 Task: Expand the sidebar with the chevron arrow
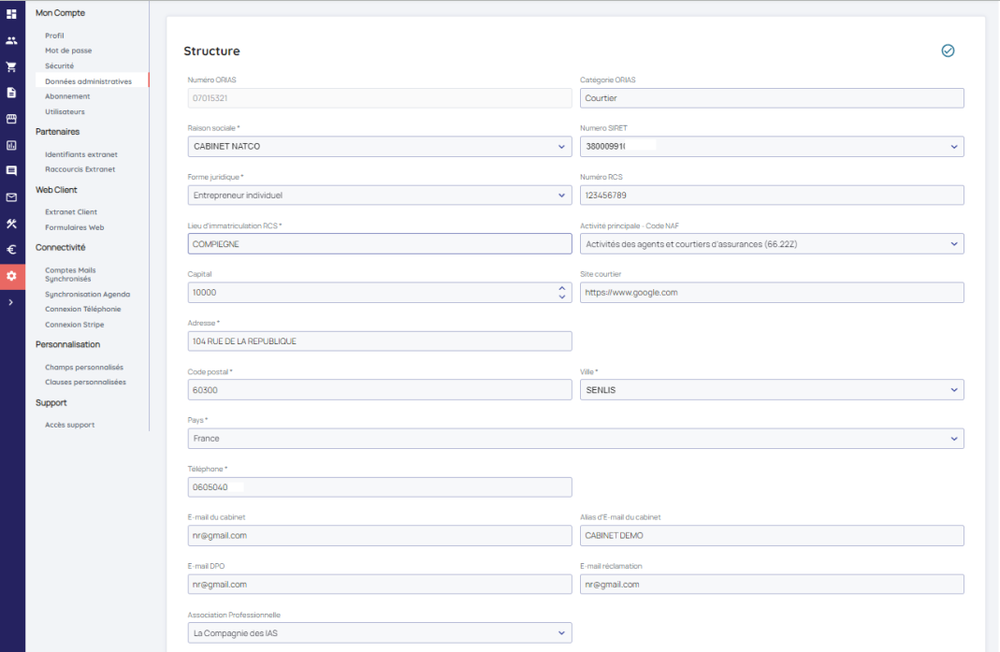click(11, 302)
